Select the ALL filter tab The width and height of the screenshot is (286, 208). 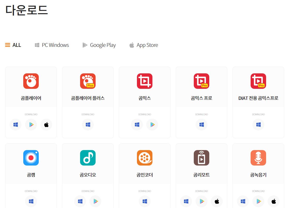13,45
